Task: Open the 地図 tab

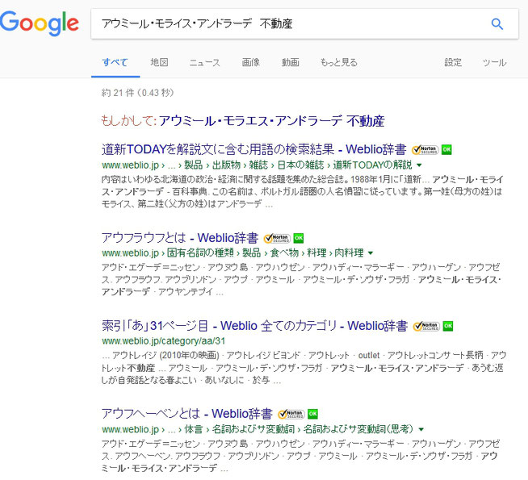Action: [159, 62]
